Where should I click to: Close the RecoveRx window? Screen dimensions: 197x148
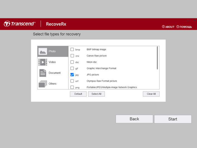(x=194, y=20)
